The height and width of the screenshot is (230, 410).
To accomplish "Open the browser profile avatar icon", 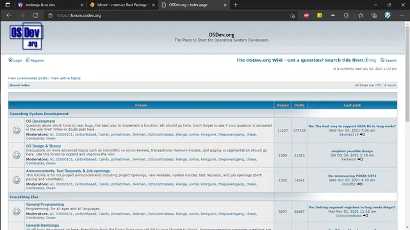I will click(388, 15).
